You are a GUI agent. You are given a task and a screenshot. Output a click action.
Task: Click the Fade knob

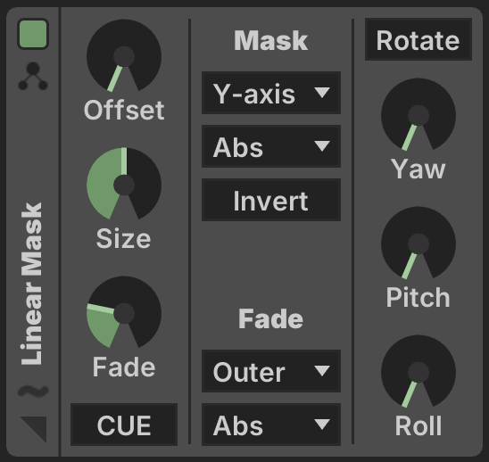[x=124, y=313]
